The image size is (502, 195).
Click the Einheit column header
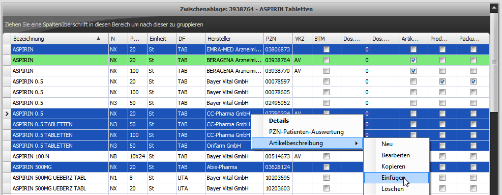[x=162, y=39]
